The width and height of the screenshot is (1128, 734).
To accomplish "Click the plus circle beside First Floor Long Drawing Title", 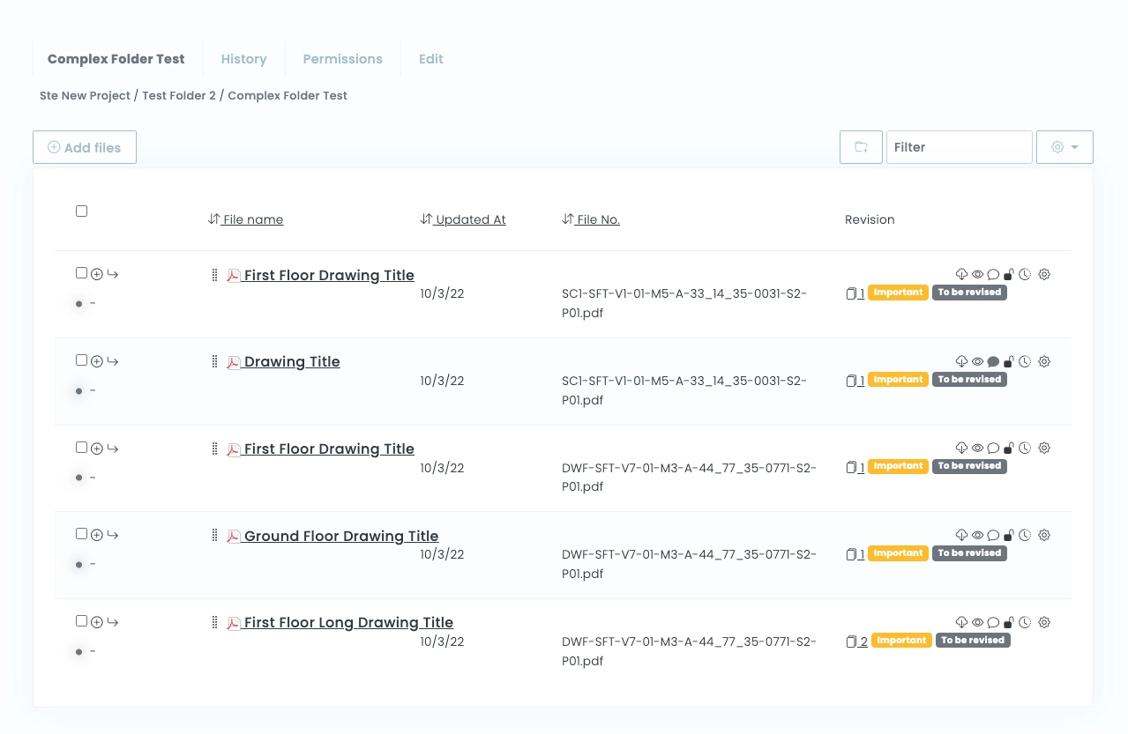I will click(x=97, y=622).
